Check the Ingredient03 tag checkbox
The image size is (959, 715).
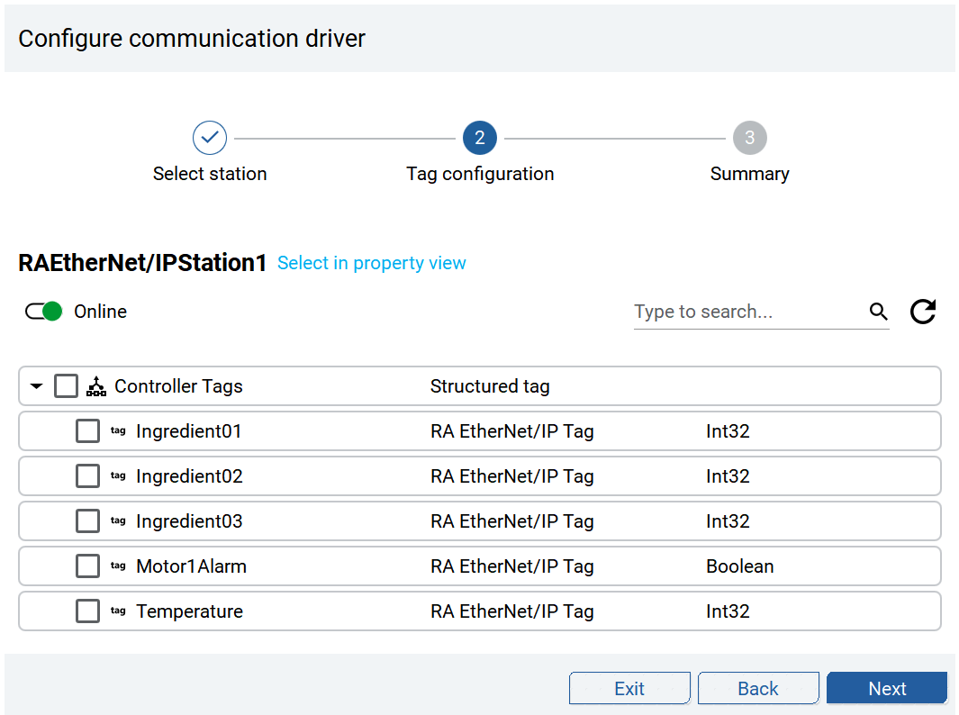[x=87, y=521]
